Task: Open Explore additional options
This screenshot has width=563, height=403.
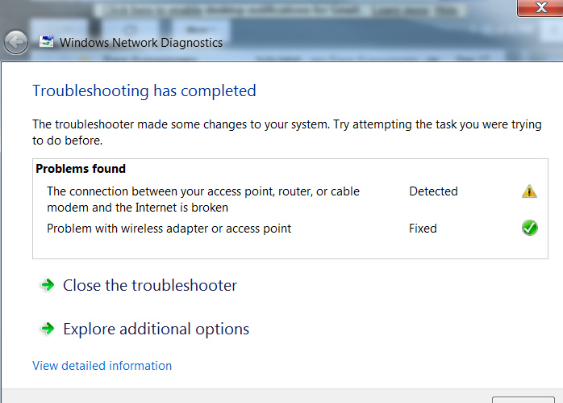Action: [156, 329]
